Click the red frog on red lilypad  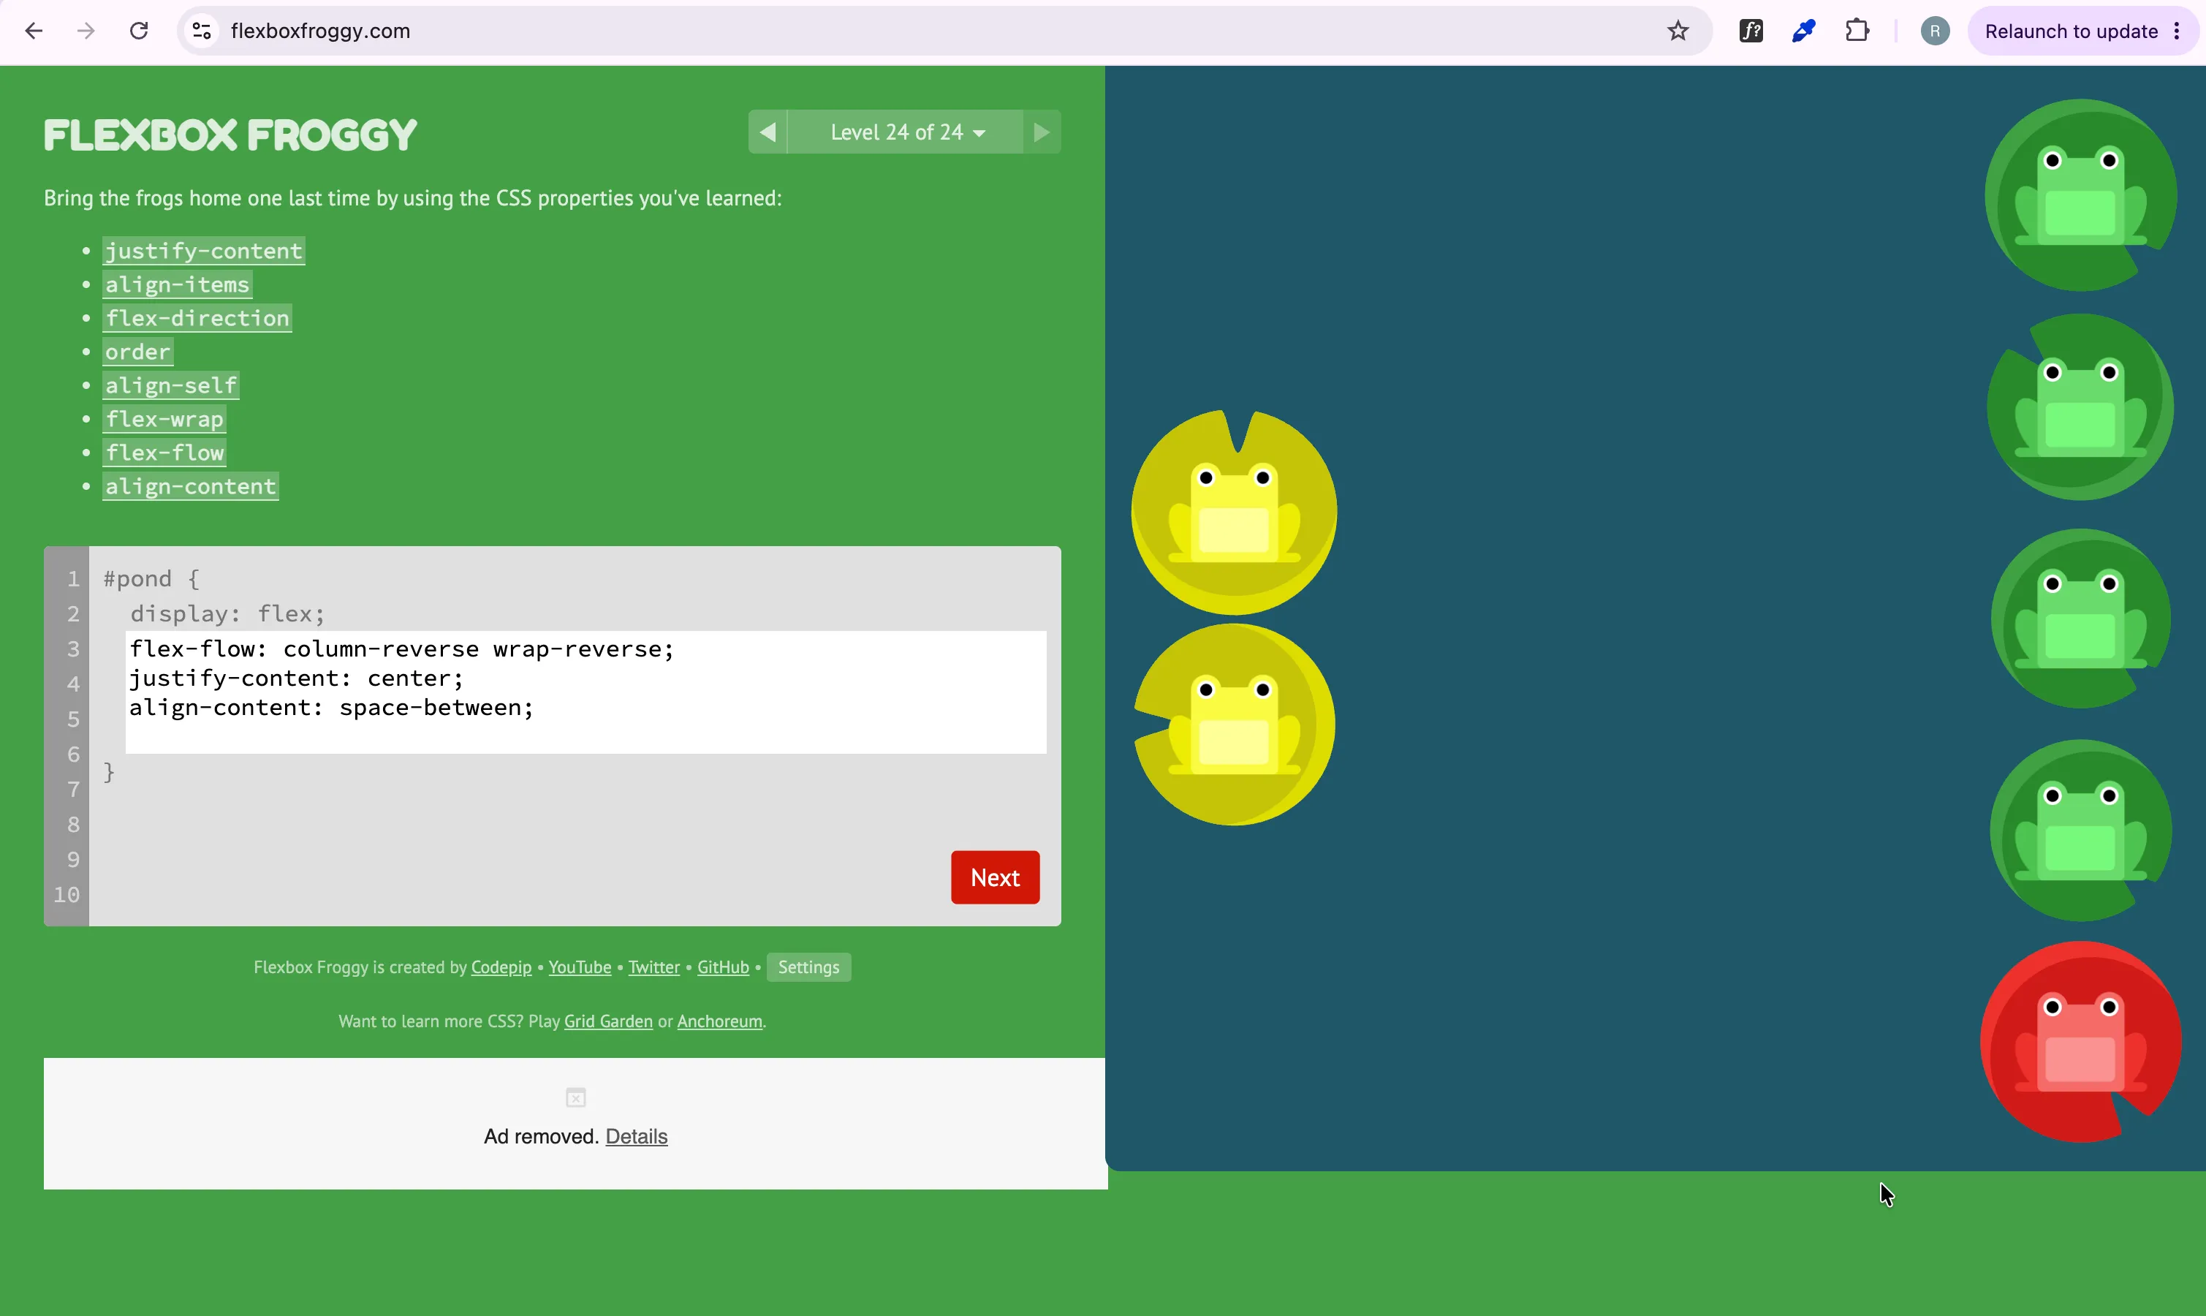[x=2080, y=1042]
